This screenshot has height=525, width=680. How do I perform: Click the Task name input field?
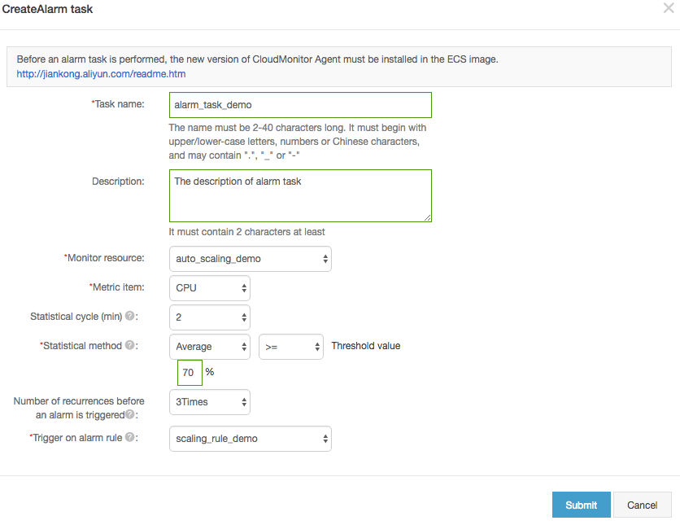click(x=300, y=105)
